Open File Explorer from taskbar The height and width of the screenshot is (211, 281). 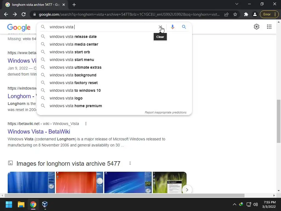(21, 204)
